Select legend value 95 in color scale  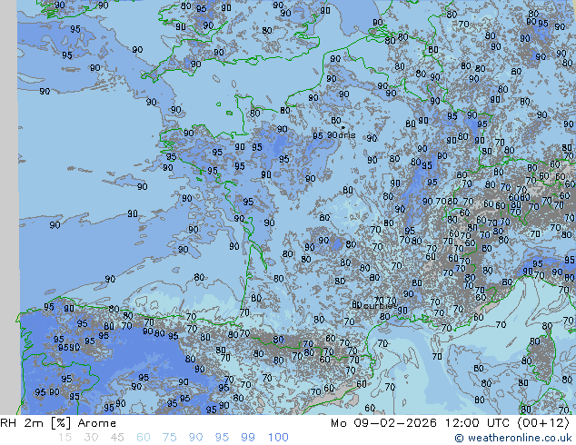[x=222, y=438]
